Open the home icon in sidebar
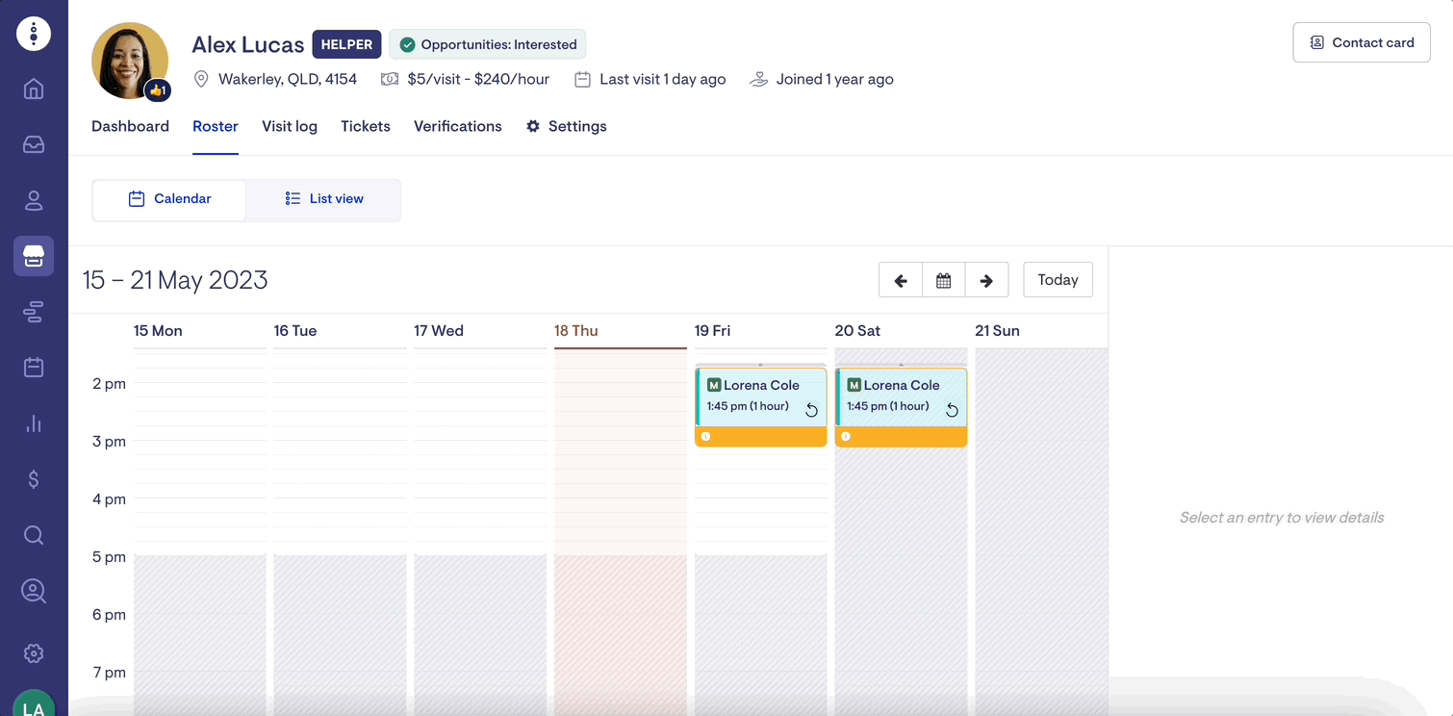The width and height of the screenshot is (1453, 716). coord(34,89)
